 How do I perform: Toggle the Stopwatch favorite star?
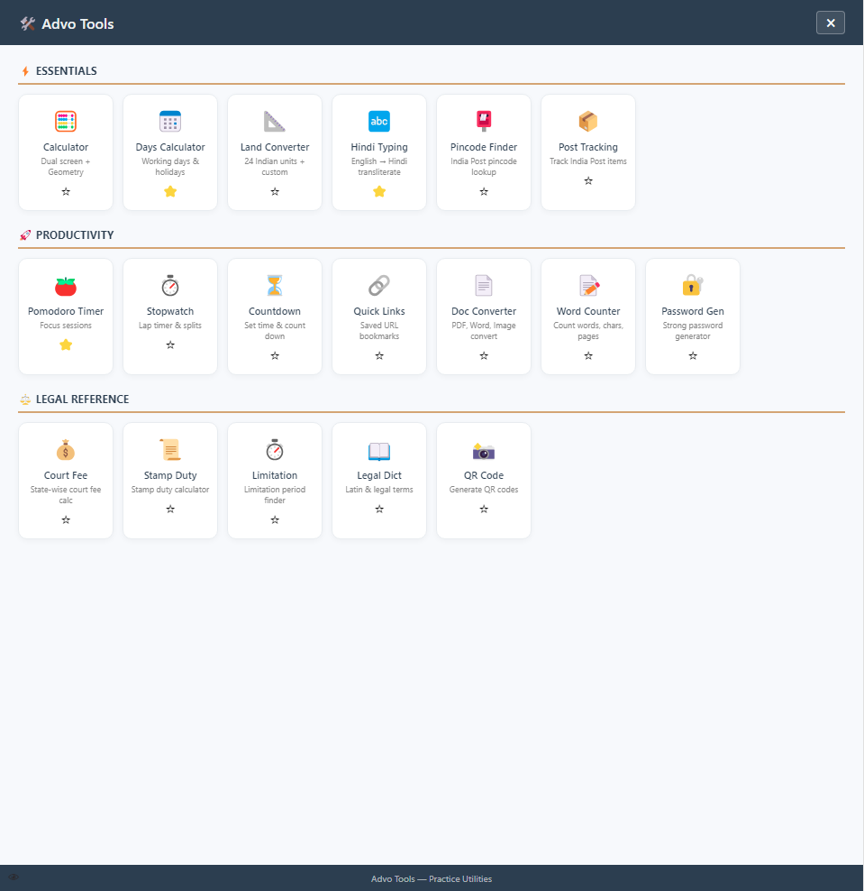tap(170, 344)
